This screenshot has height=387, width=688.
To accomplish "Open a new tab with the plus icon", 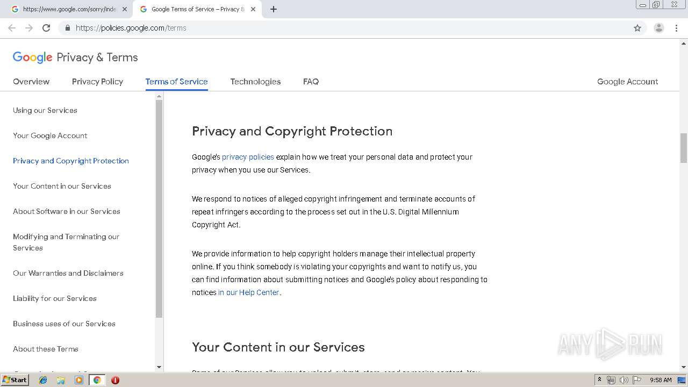I will (x=274, y=9).
